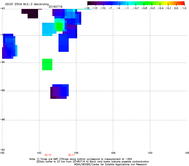
Task: Click the latitude label -48
Action: click(2, 119)
